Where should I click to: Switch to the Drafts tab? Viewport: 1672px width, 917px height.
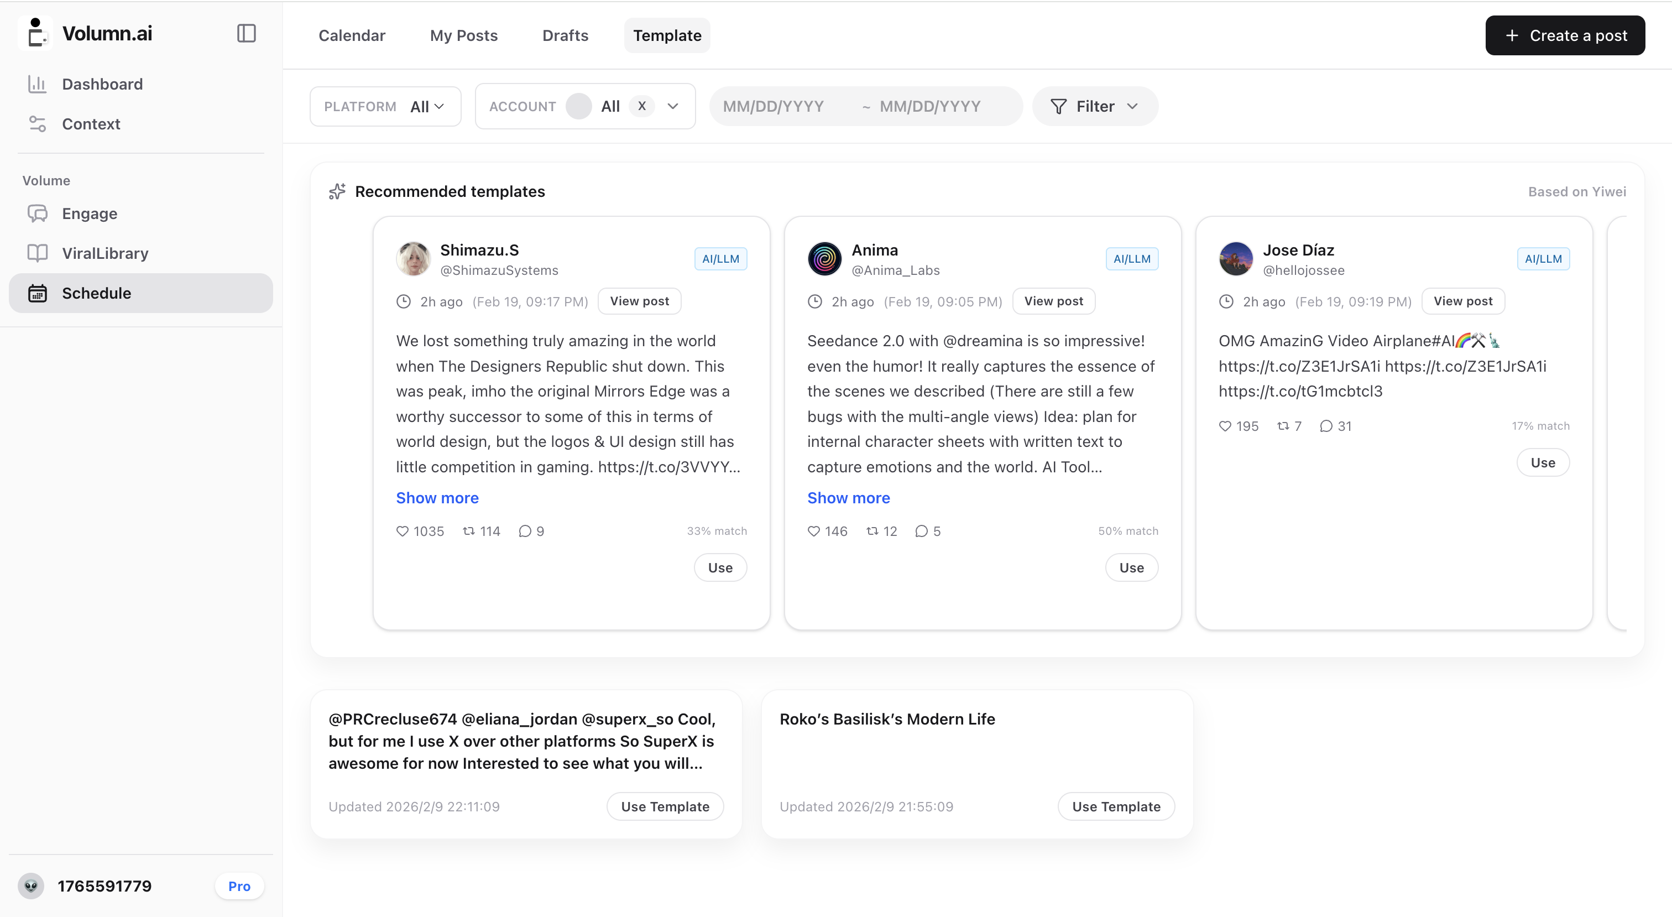(565, 35)
